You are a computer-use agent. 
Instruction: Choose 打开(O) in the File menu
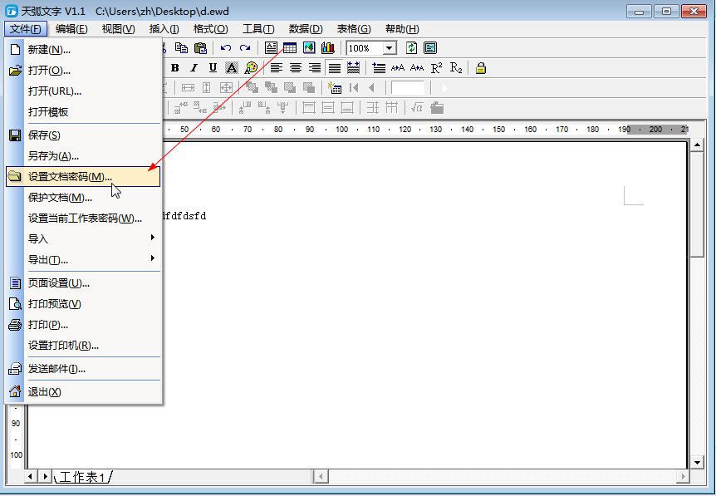83,71
